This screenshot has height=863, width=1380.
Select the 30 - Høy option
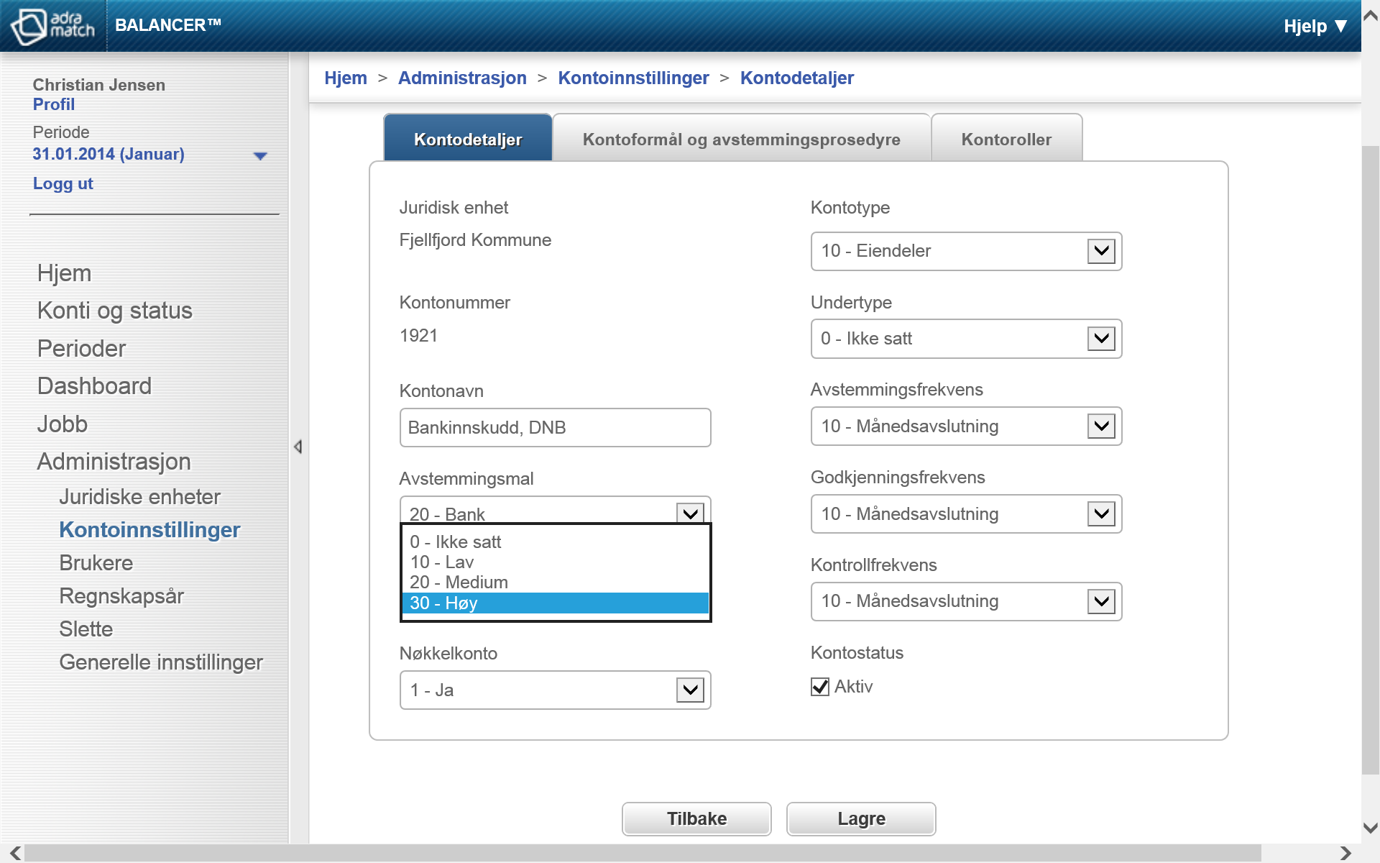coord(555,603)
